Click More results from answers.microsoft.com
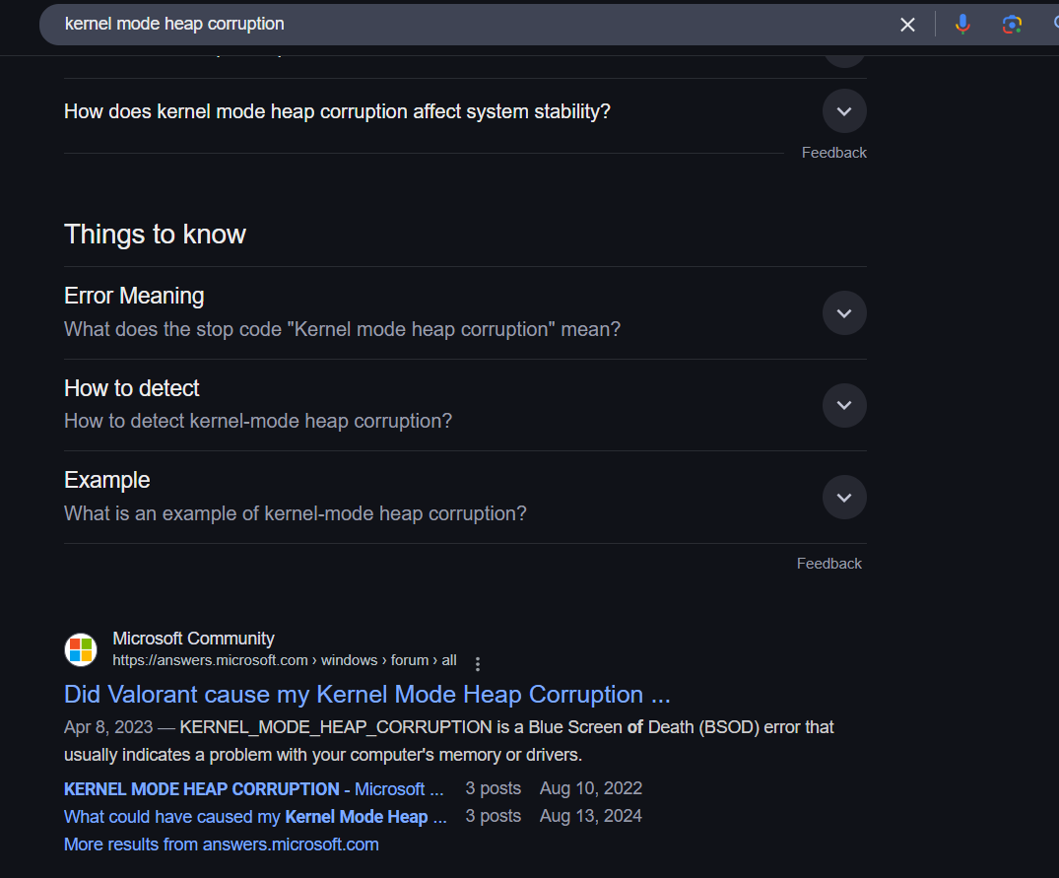Viewport: 1059px width, 878px height. pos(221,844)
